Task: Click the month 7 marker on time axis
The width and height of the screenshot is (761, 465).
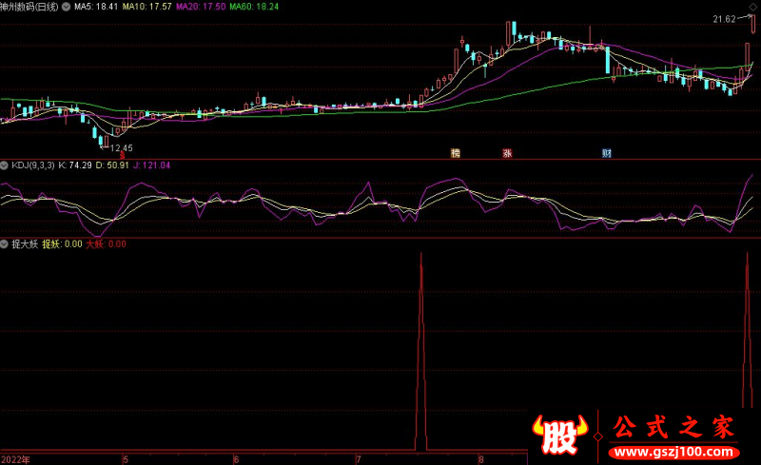Action: [358, 458]
